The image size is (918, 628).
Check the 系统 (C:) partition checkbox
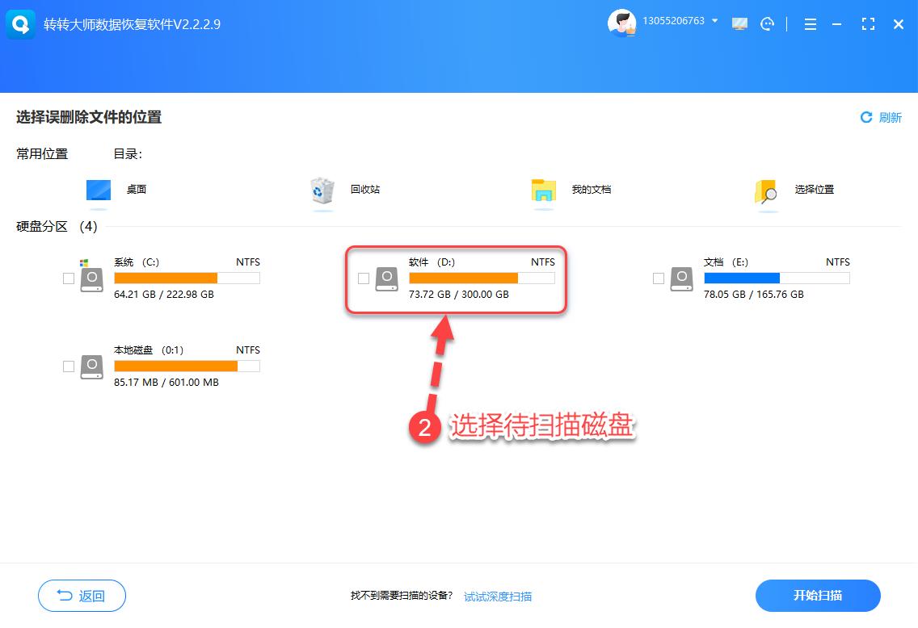point(69,278)
